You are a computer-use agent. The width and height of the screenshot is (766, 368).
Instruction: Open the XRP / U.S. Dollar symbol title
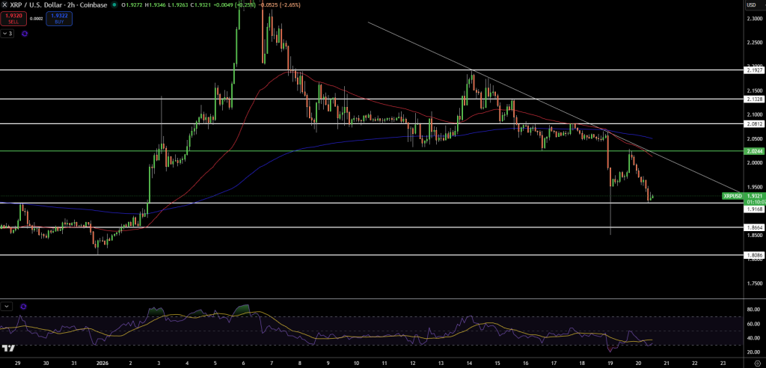[58, 5]
